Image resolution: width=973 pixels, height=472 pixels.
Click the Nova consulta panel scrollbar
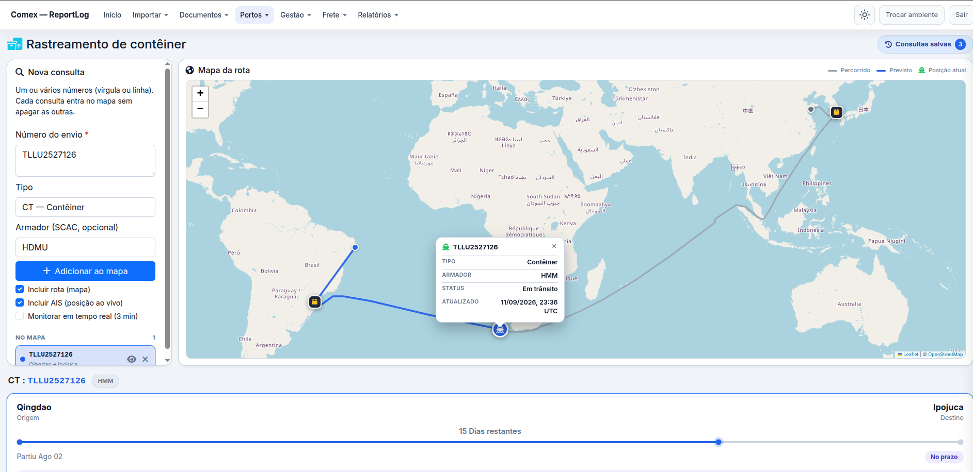[167, 209]
